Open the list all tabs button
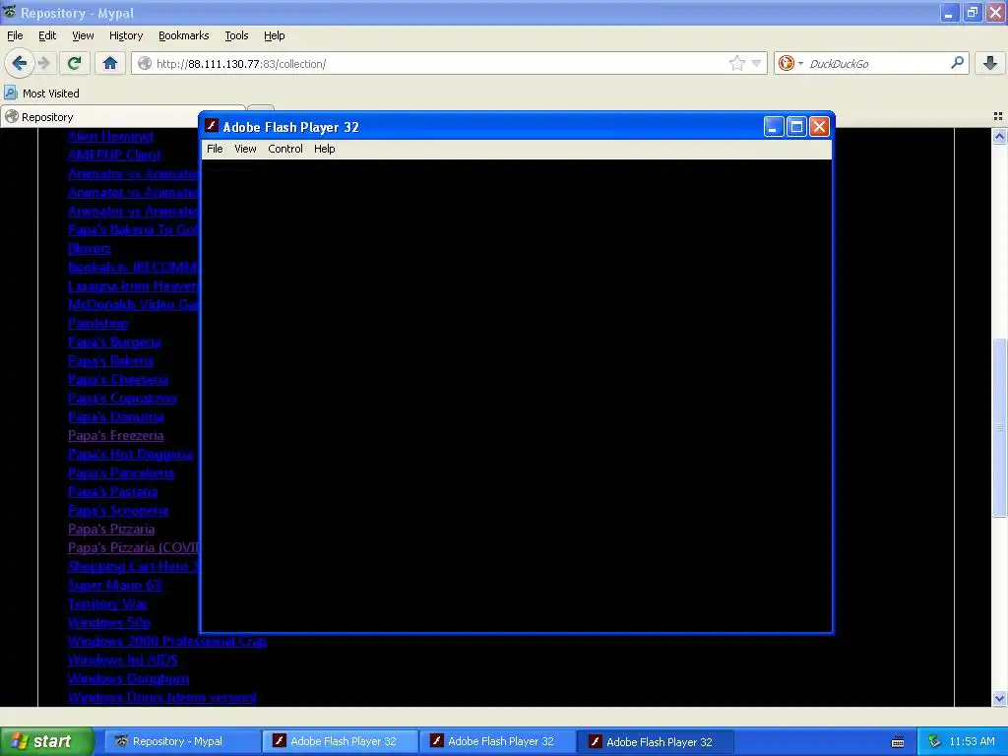 coord(998,116)
